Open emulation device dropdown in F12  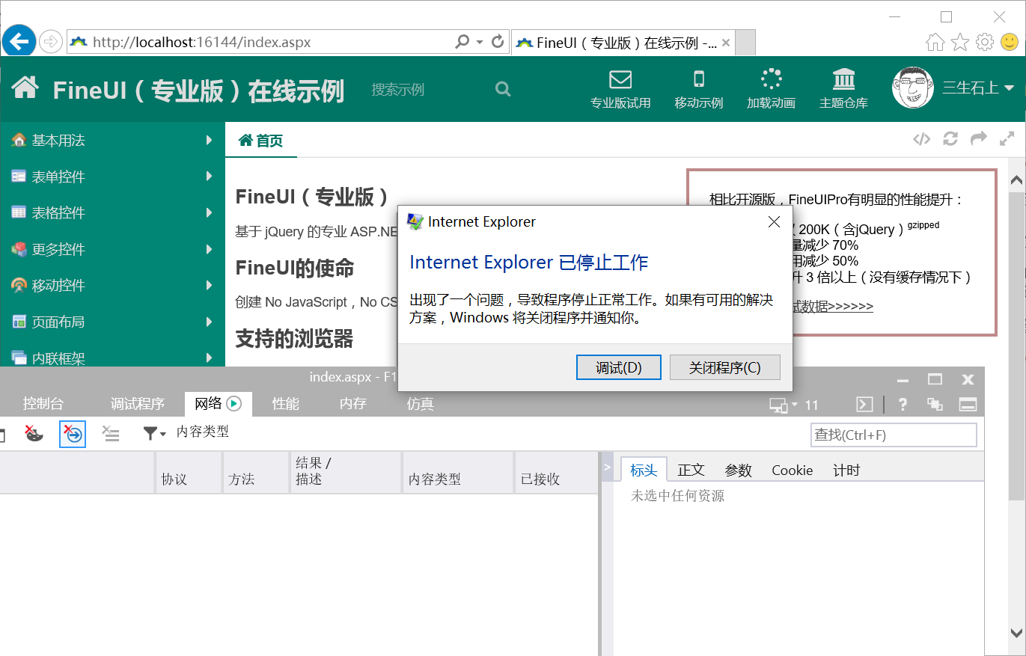(x=784, y=405)
